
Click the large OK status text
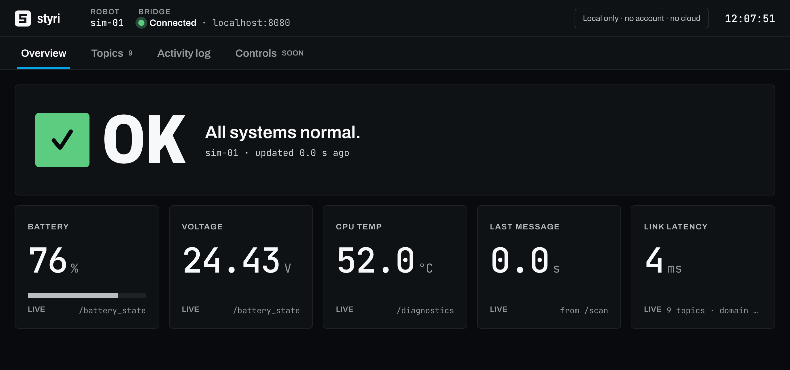click(x=144, y=139)
